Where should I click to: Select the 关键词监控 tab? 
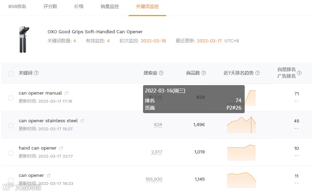point(147,6)
